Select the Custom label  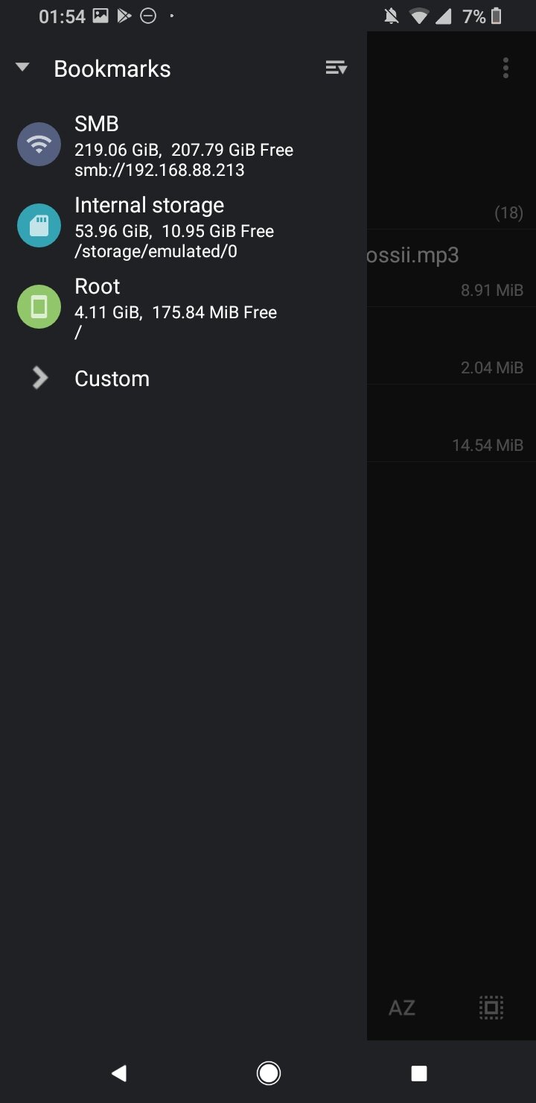click(112, 379)
